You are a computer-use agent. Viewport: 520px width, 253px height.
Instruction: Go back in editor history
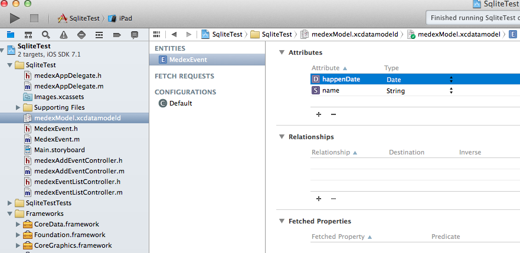174,34
